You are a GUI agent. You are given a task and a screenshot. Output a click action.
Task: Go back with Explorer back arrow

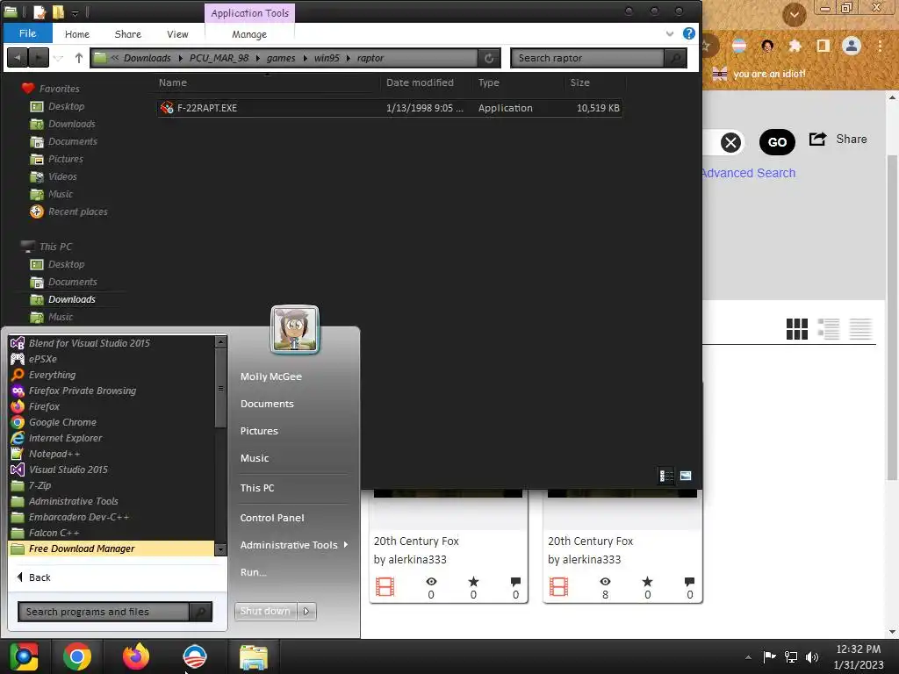point(18,57)
